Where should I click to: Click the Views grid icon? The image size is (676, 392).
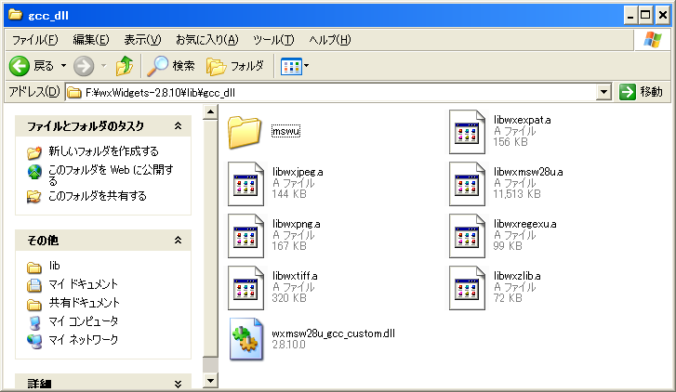(291, 66)
